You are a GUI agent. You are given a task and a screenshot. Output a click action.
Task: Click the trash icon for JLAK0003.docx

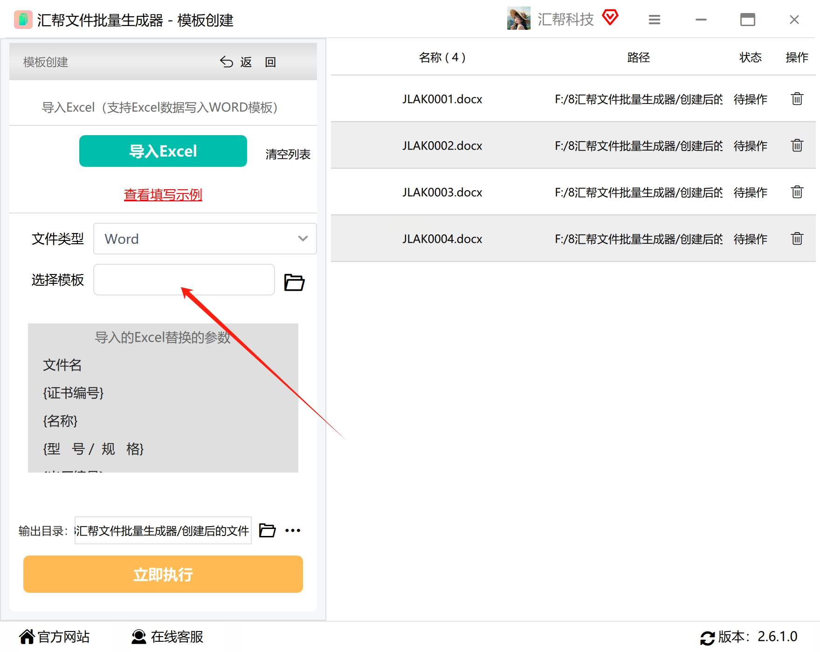coord(797,192)
